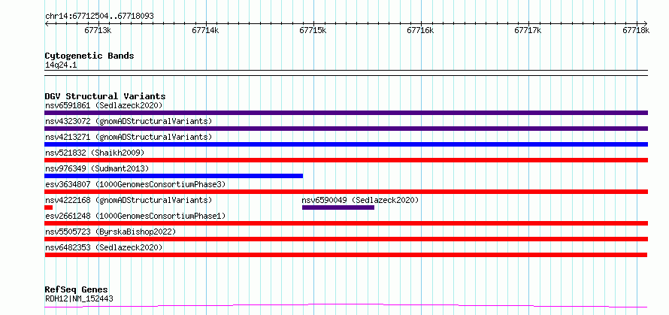Open nsv4213271 (gnomADStructuralVariants) variant label
Image resolution: width=669 pixels, height=315 pixels.
(129, 137)
